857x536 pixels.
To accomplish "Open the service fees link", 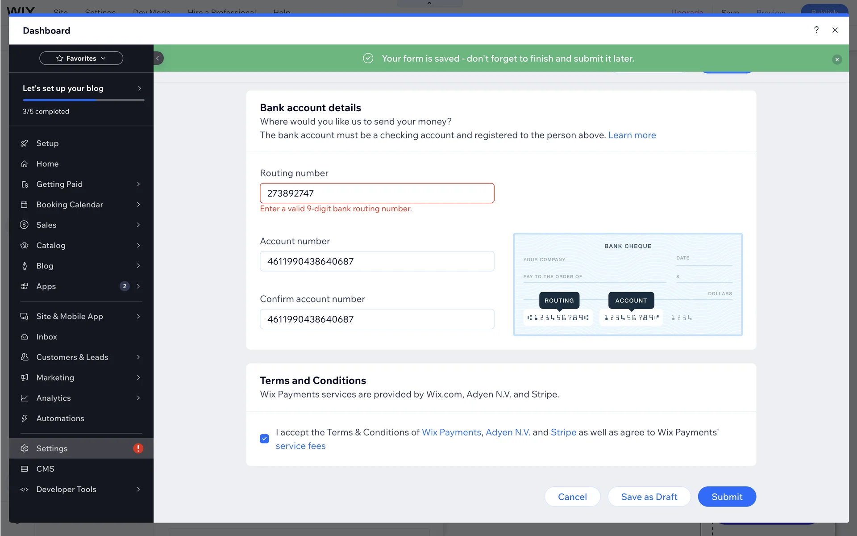I will [300, 446].
